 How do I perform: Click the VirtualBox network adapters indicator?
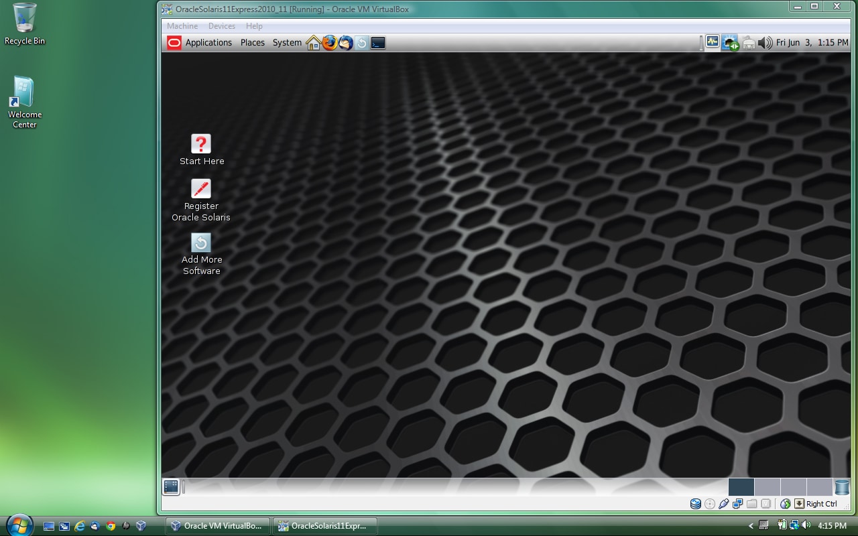738,504
